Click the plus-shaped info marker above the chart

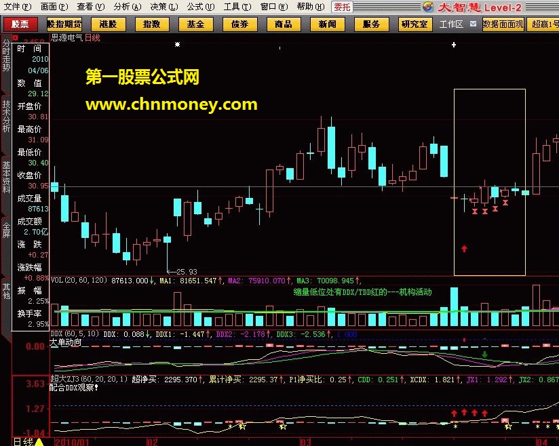point(454,45)
